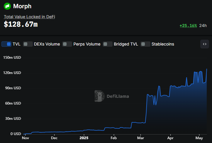Click the Mar date axis label

coord(141,138)
